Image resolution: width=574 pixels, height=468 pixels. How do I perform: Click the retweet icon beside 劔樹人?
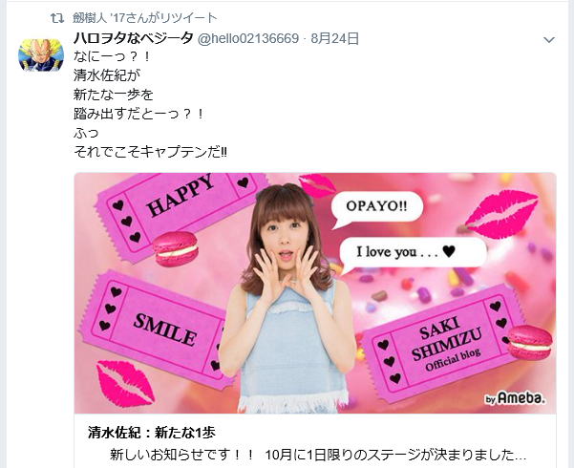pyautogui.click(x=57, y=18)
